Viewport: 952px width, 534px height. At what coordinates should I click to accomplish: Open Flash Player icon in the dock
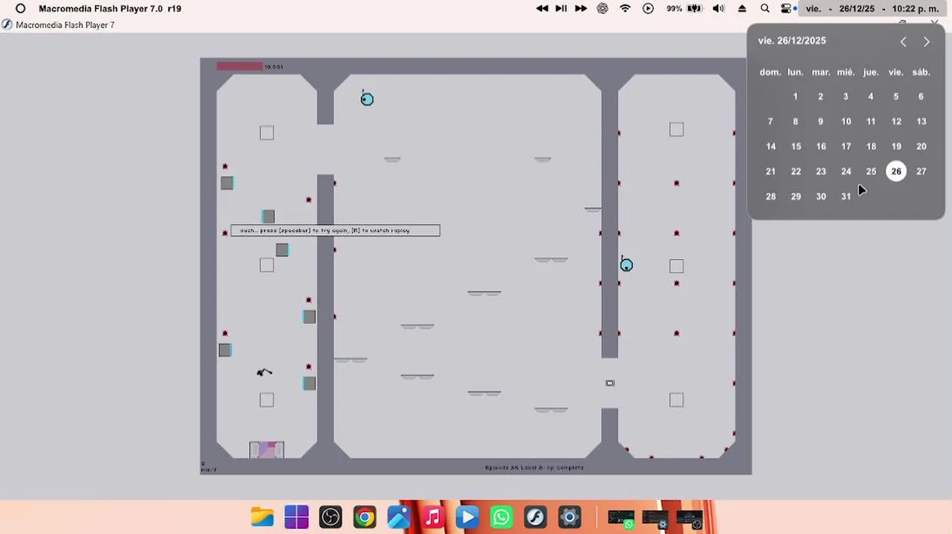535,517
